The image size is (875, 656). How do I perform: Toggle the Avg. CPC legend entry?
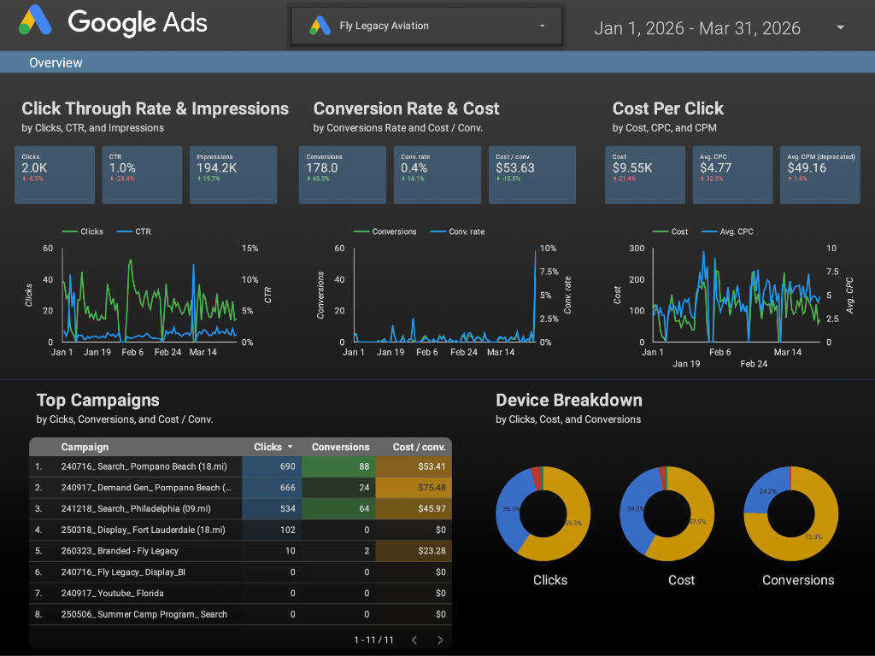point(728,231)
